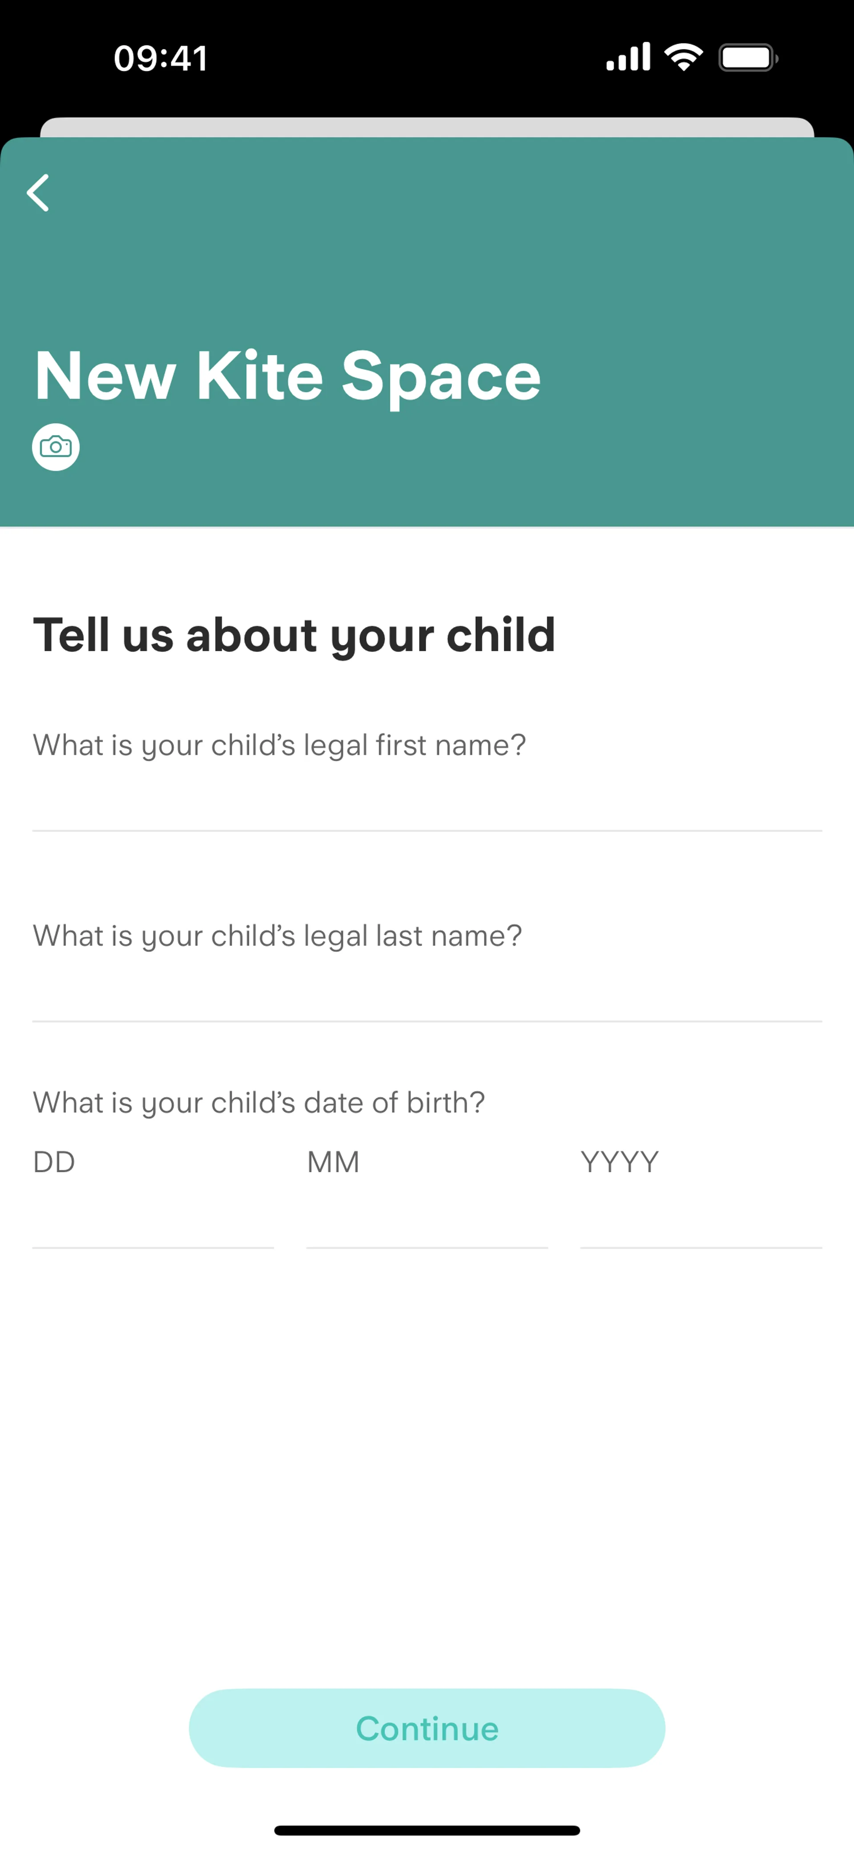Tap the home indicator bar
The width and height of the screenshot is (854, 1851).
(427, 1830)
